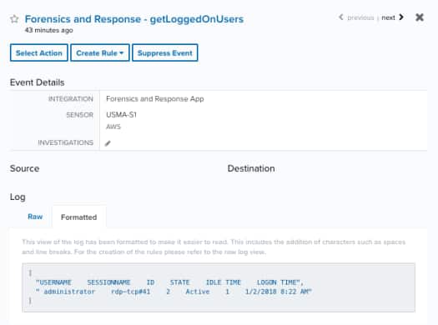The image size is (438, 325).
Task: Click the SENSOR field label
Action: pos(79,115)
